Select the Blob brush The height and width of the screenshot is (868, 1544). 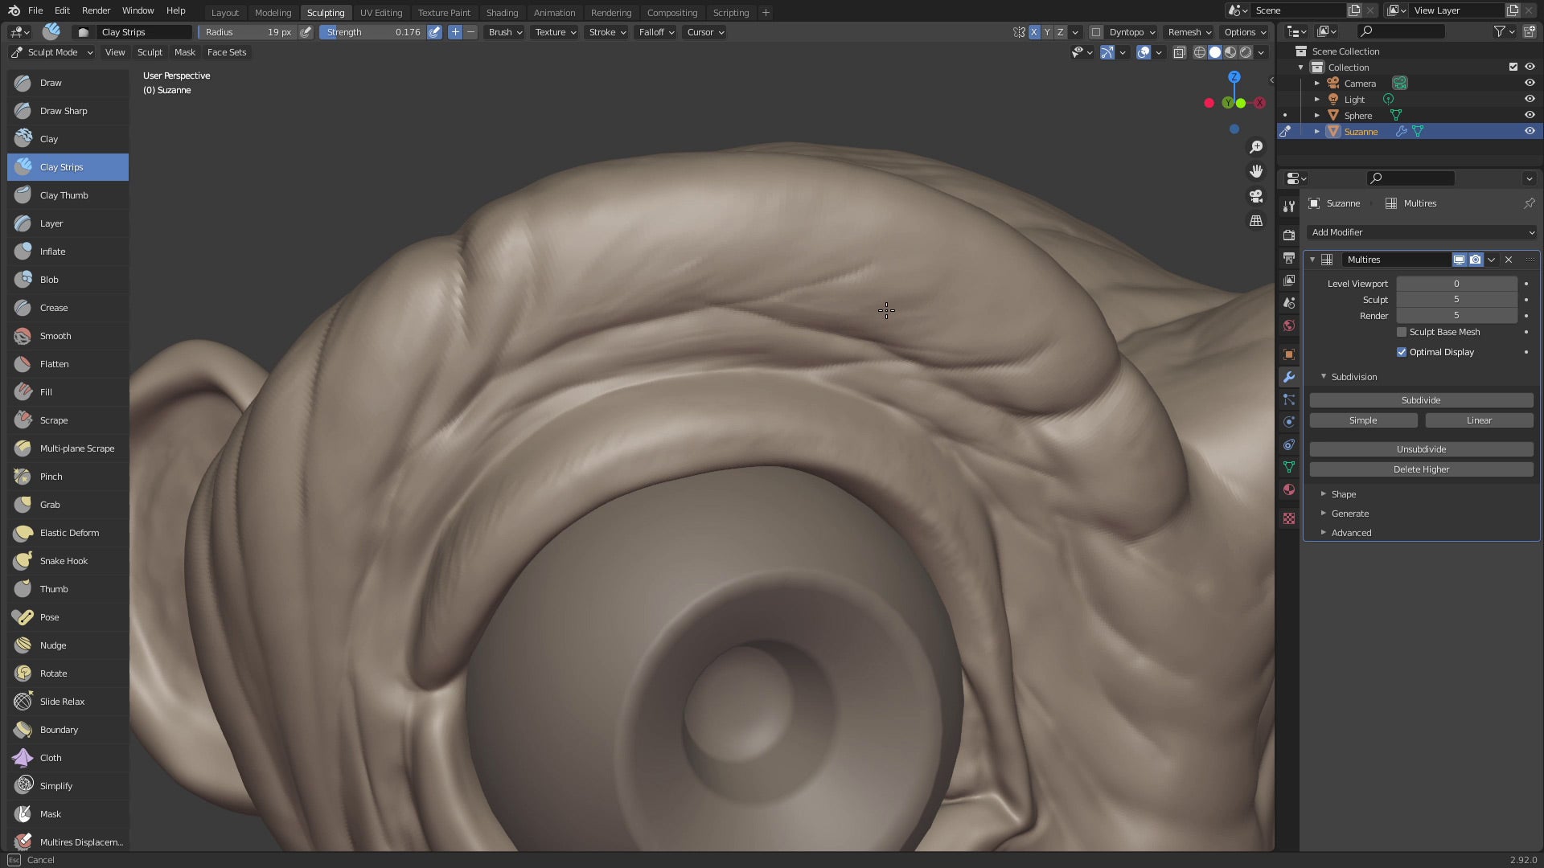(x=68, y=280)
